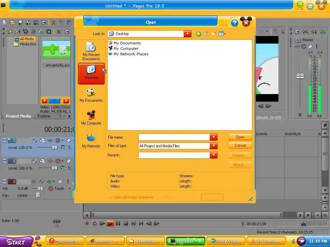Open audio track 3 FX dropdown arrow
The image size is (330, 247).
click(x=54, y=181)
